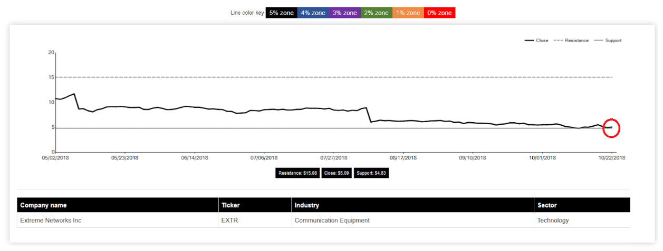Click the Industry column header
Image resolution: width=663 pixels, height=251 pixels.
[307, 205]
